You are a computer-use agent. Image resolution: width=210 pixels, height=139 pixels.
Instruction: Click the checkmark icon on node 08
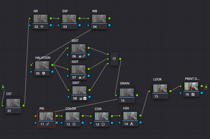[85, 98]
